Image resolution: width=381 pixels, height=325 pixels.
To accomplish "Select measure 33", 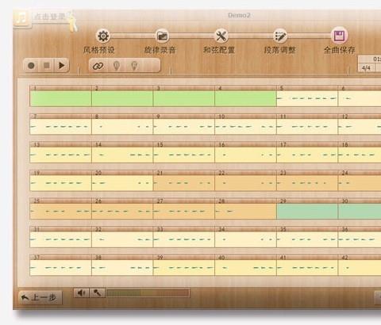I will [x=184, y=239].
